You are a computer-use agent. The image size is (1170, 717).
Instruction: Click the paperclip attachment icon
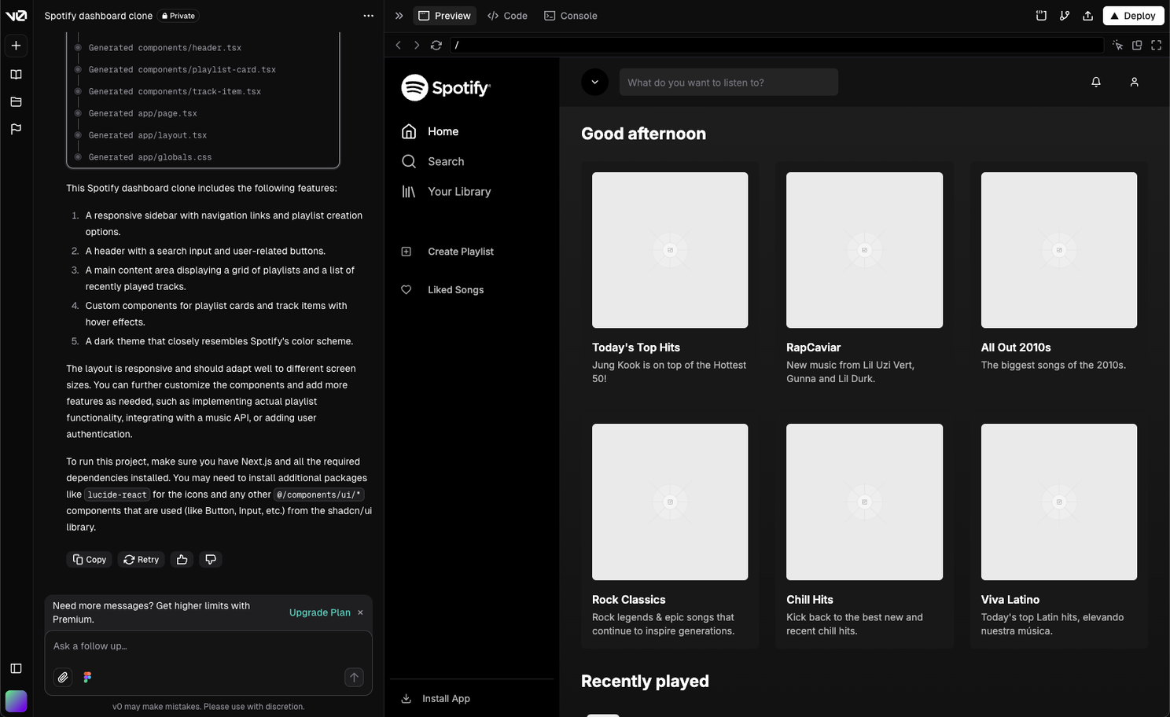(63, 677)
